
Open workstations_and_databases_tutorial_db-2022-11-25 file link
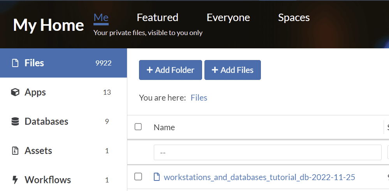(259, 177)
